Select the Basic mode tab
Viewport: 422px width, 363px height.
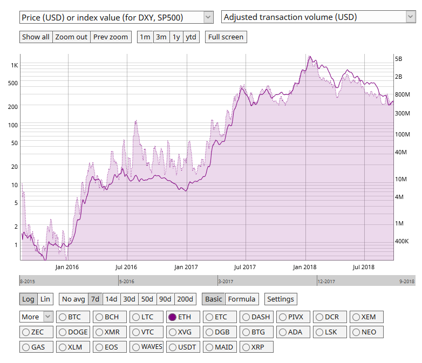(x=213, y=299)
